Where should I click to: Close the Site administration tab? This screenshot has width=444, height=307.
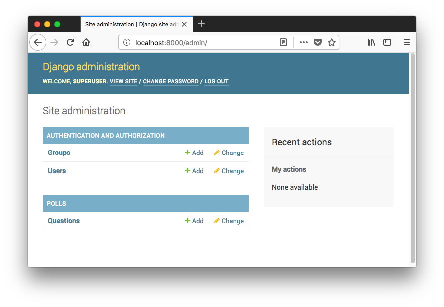[x=184, y=24]
